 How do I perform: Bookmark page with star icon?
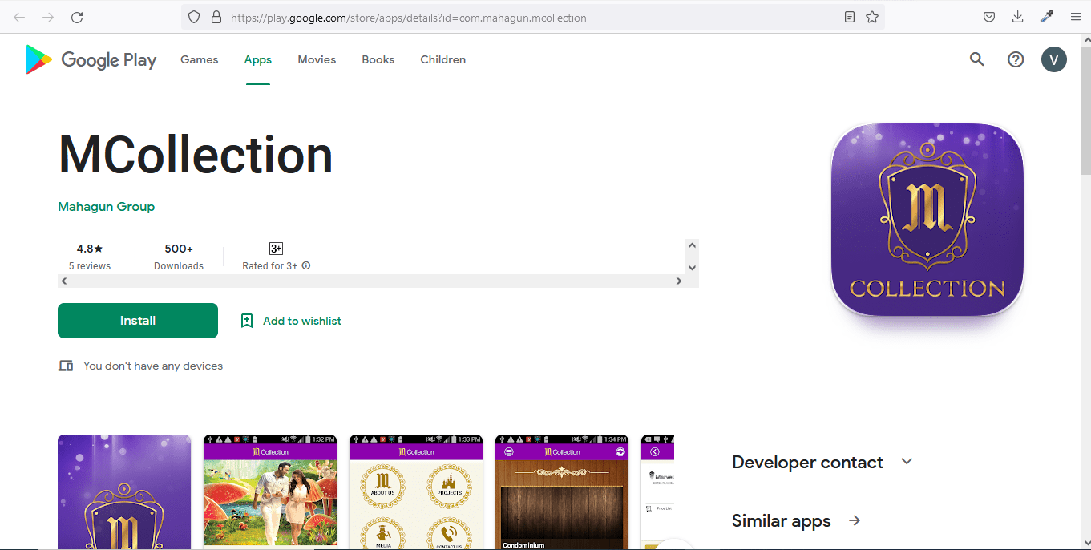(872, 17)
